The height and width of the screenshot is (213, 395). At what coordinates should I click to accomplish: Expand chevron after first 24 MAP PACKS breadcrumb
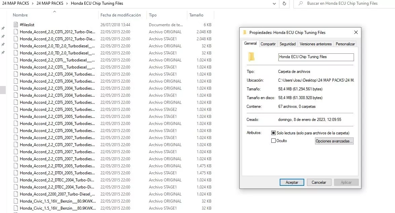(33, 3)
